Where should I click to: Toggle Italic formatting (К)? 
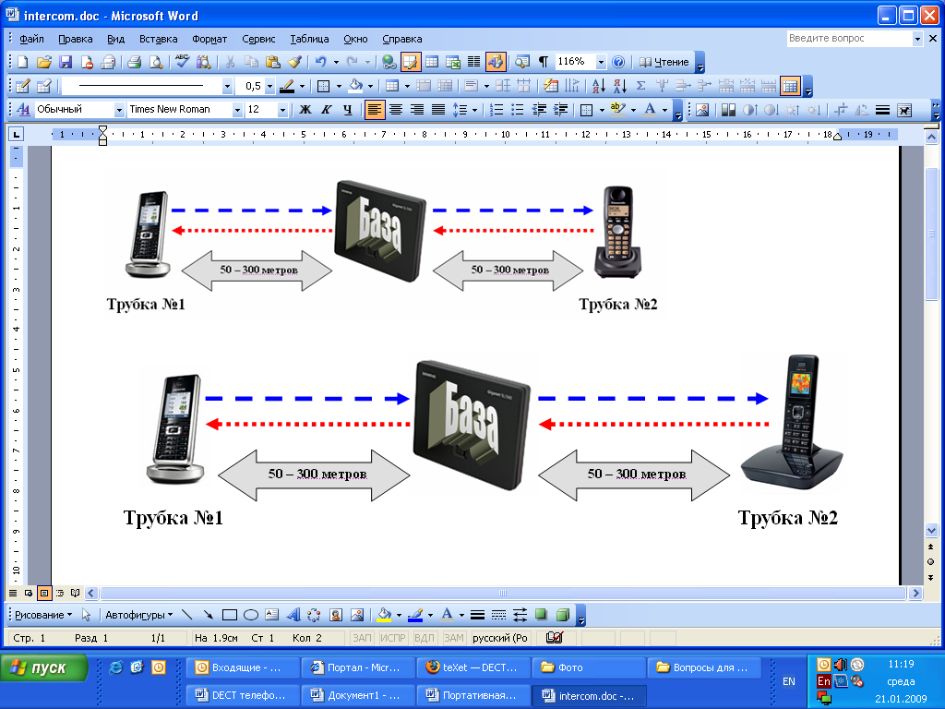[327, 110]
